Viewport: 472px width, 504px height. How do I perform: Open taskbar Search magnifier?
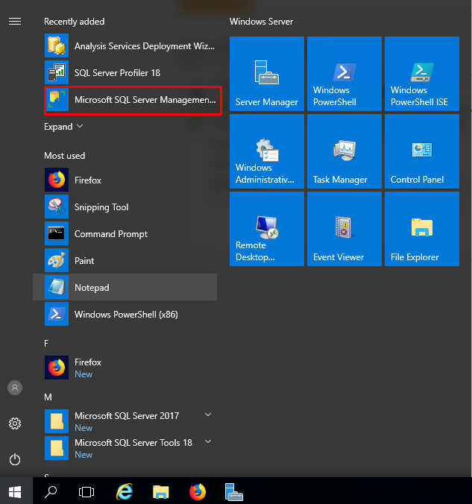(x=51, y=491)
